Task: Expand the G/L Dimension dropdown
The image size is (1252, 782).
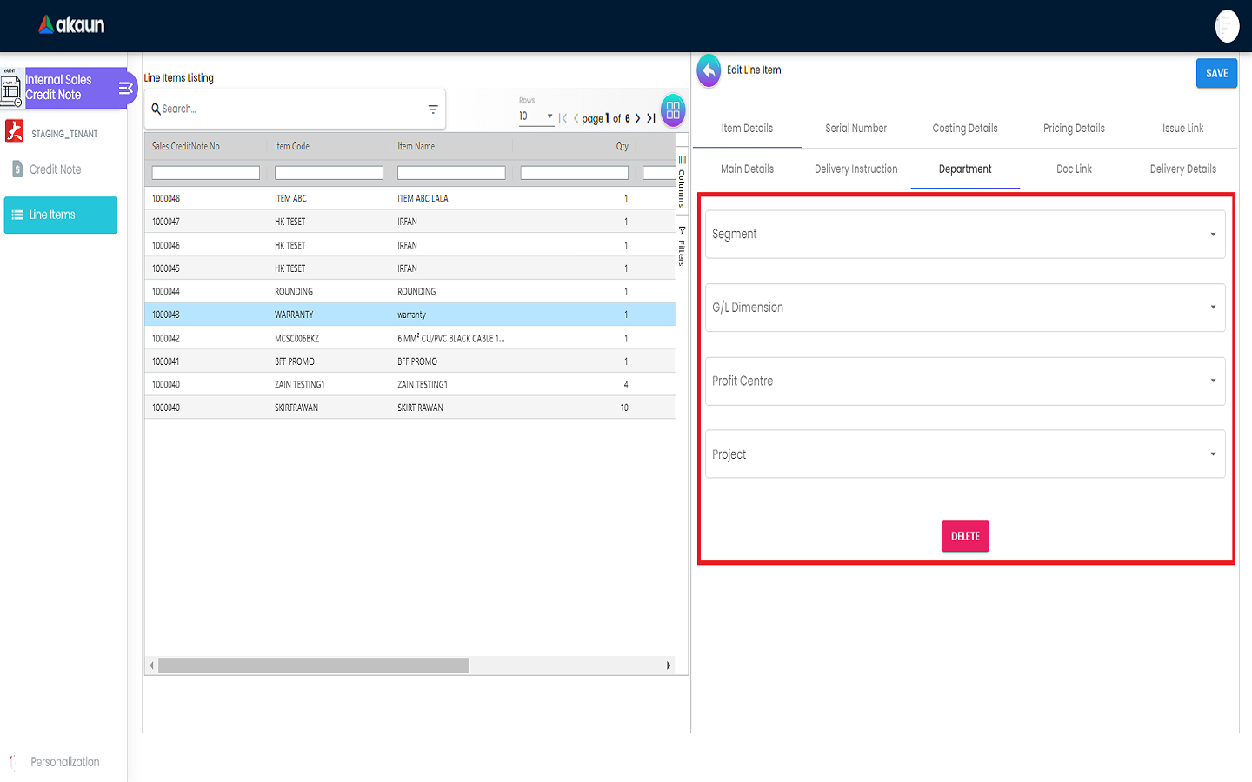Action: 964,308
